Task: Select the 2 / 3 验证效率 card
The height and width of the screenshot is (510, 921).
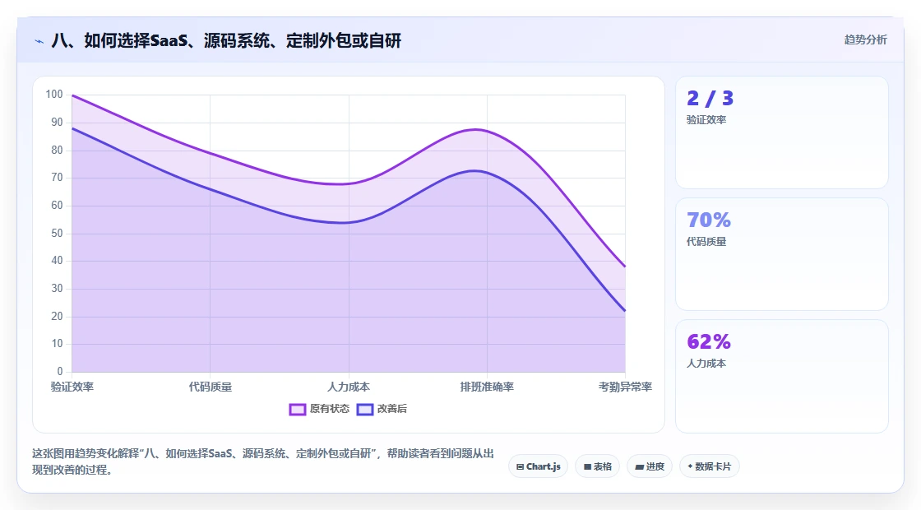Action: [x=782, y=132]
